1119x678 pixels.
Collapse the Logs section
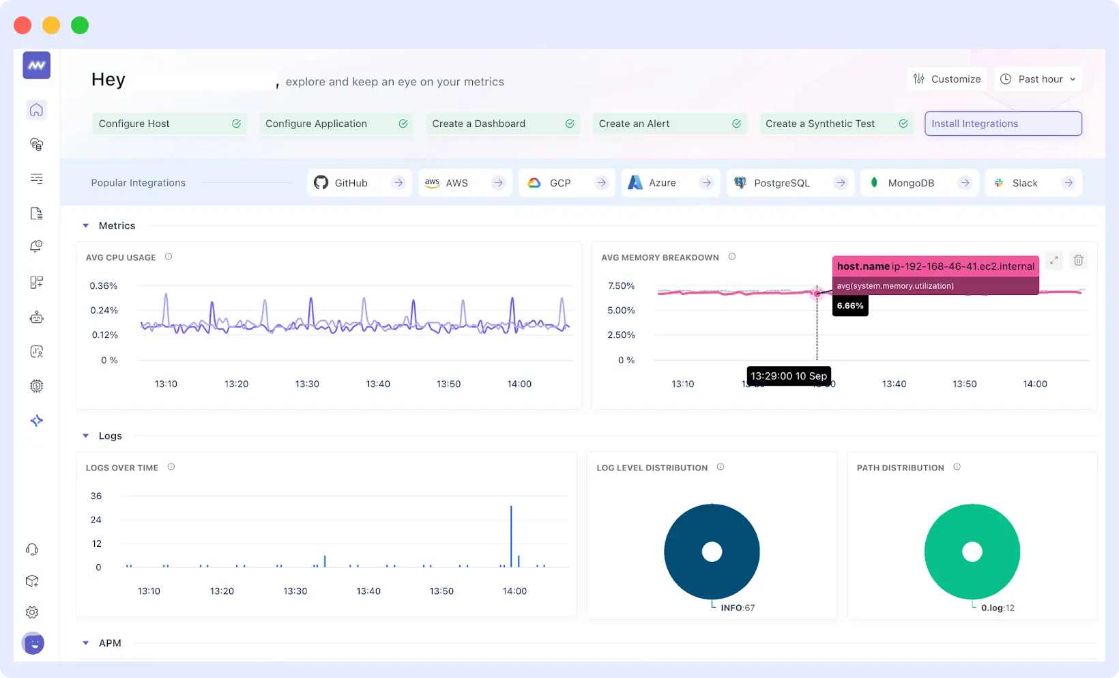pos(85,436)
